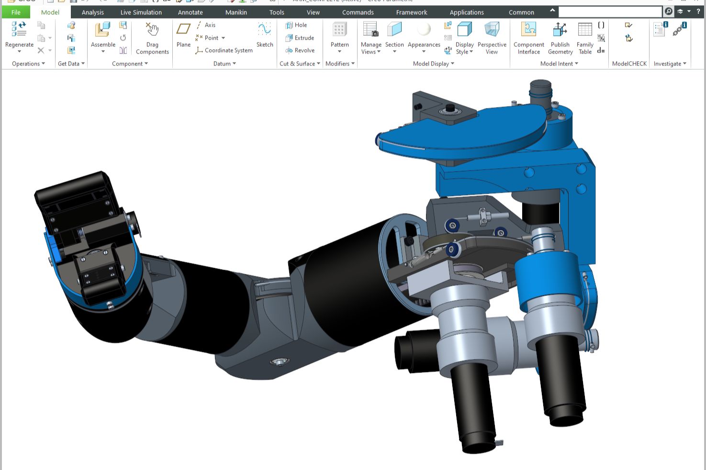The height and width of the screenshot is (470, 706).
Task: Expand the Manage Views dropdown
Action: [x=379, y=52]
